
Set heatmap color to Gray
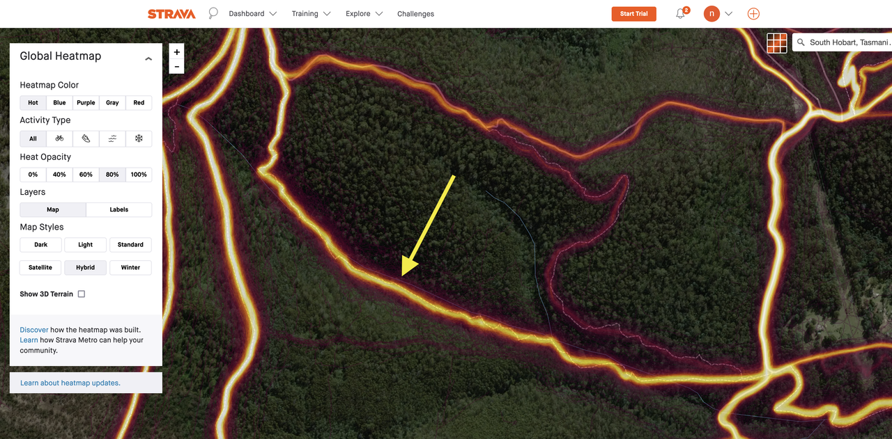(x=112, y=102)
